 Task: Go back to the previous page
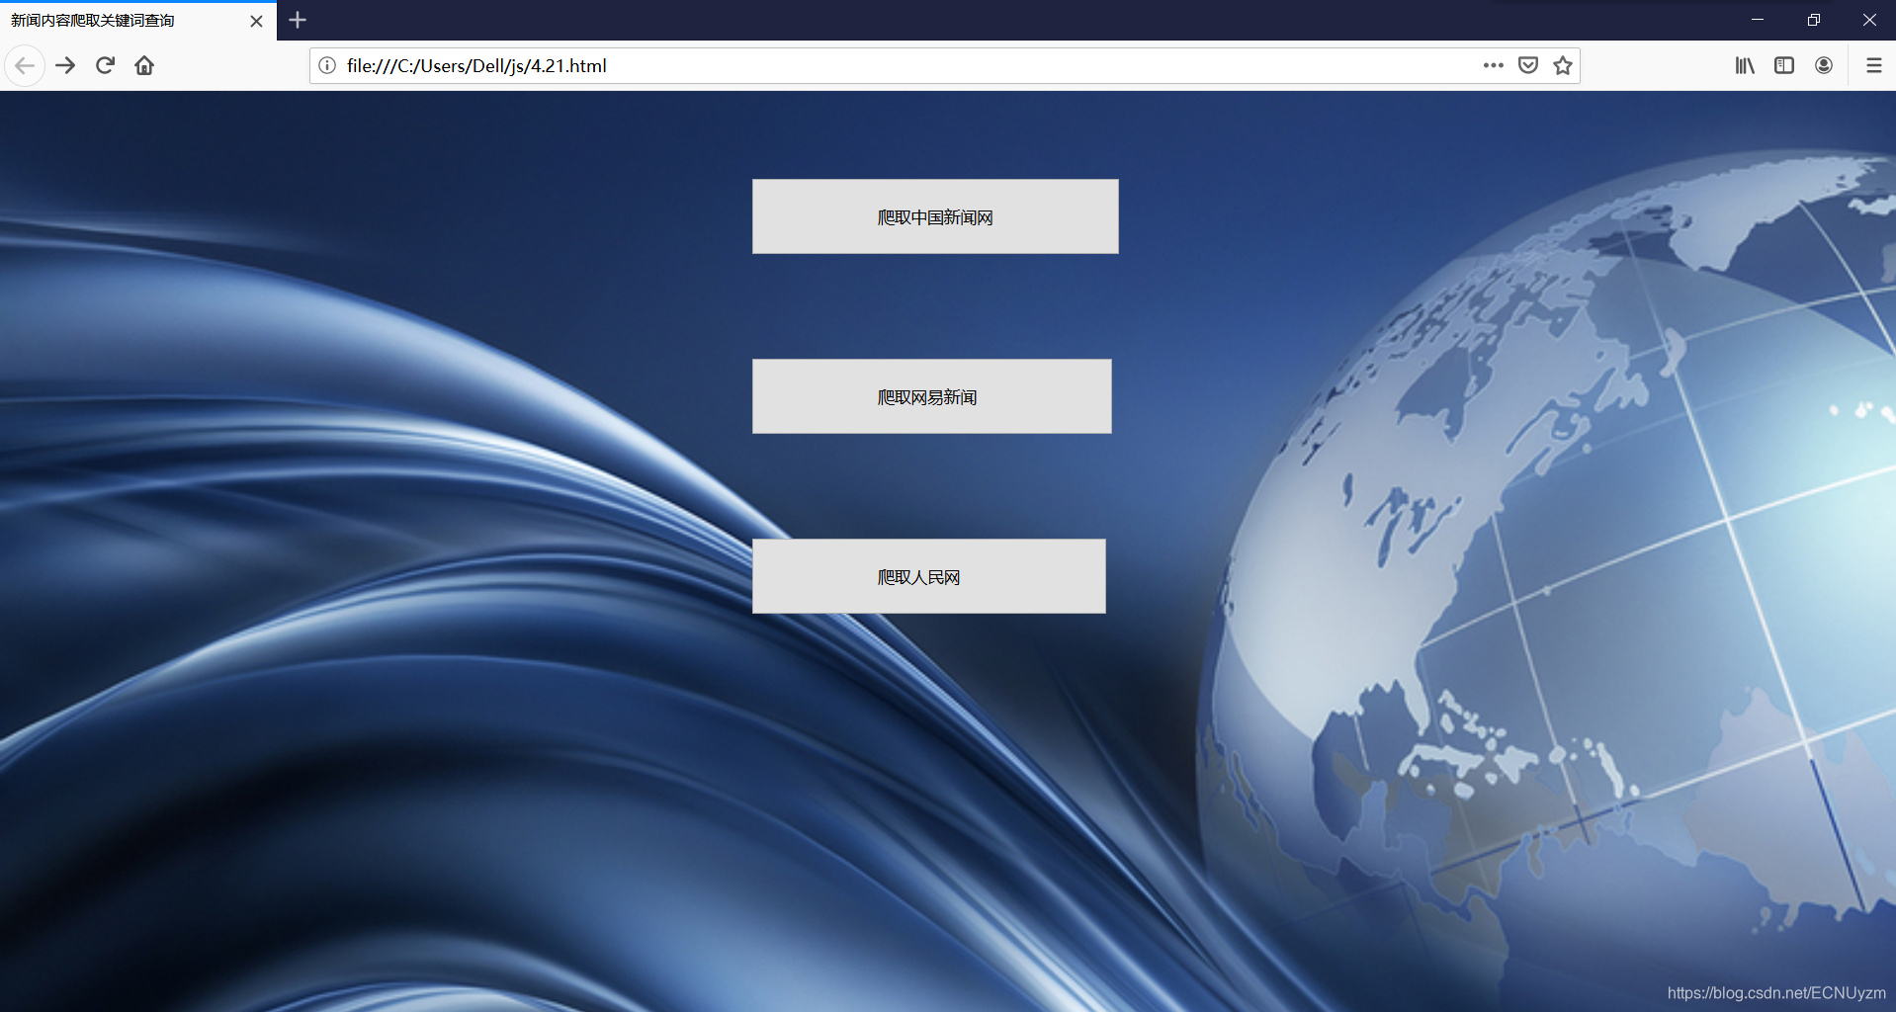click(25, 66)
